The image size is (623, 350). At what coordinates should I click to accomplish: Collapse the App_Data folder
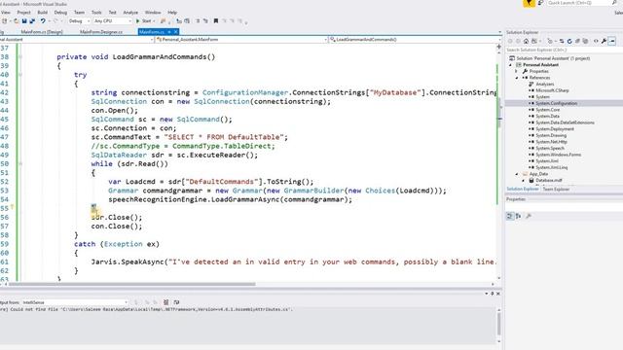click(517, 174)
